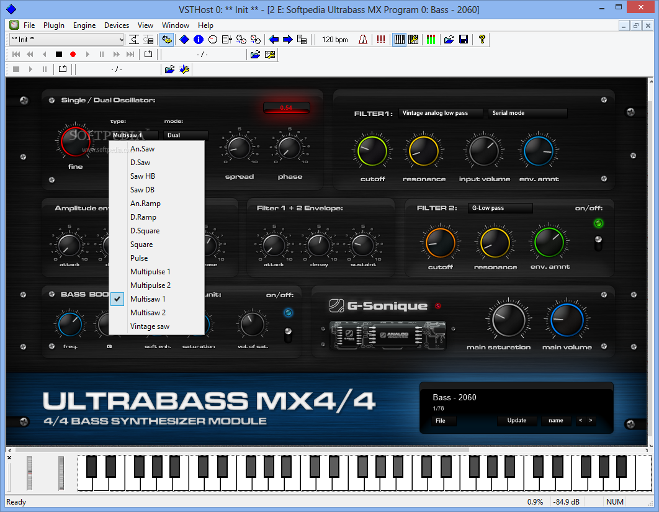Screen dimensions: 659x512
Task: Click the spread knob
Action: 239,148
